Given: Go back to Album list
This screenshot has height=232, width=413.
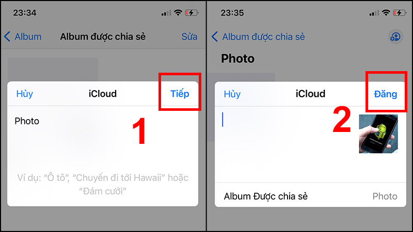Looking at the screenshot, I should pyautogui.click(x=23, y=37).
